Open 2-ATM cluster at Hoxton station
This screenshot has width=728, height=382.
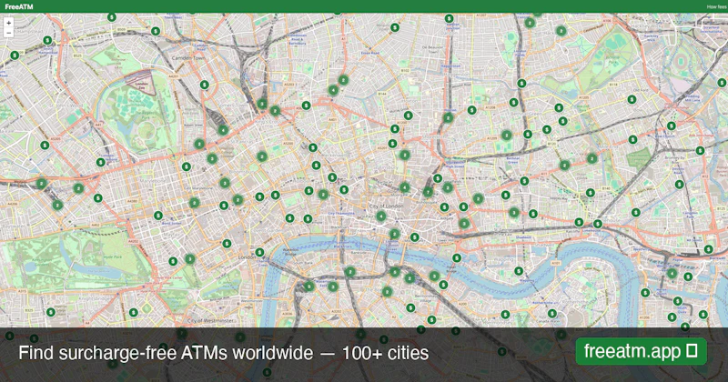pyautogui.click(x=448, y=118)
